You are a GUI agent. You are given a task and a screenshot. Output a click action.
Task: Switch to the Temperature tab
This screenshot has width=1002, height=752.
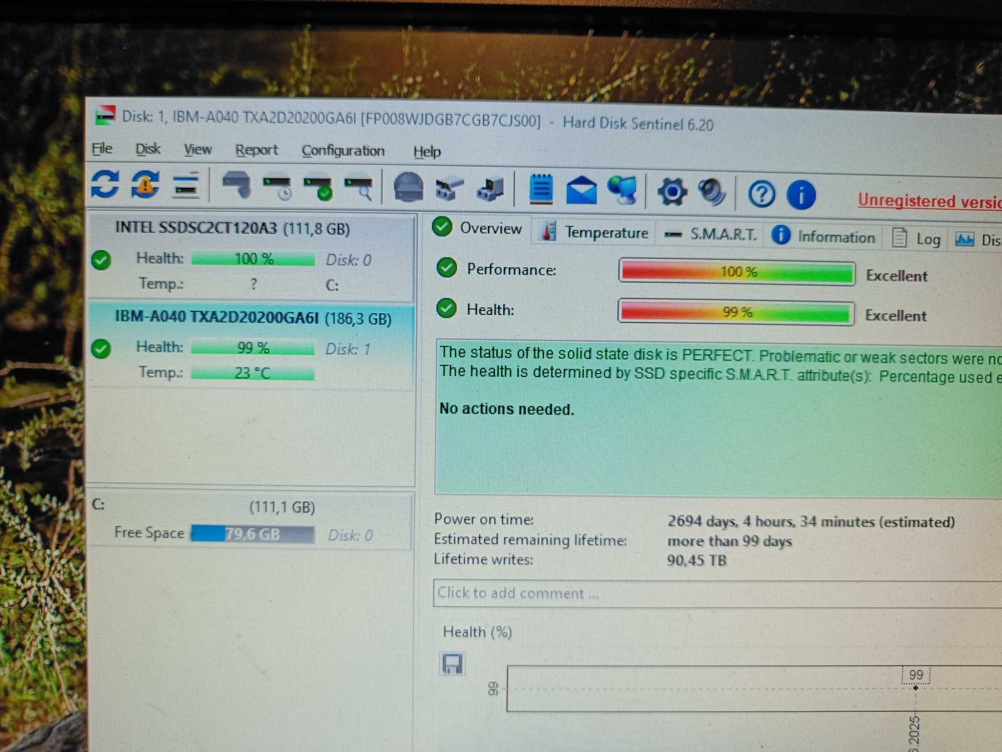(595, 232)
